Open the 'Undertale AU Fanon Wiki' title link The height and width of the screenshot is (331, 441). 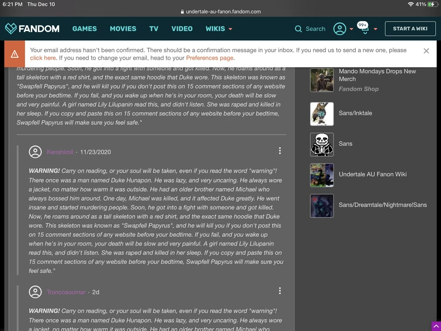pyautogui.click(x=373, y=174)
